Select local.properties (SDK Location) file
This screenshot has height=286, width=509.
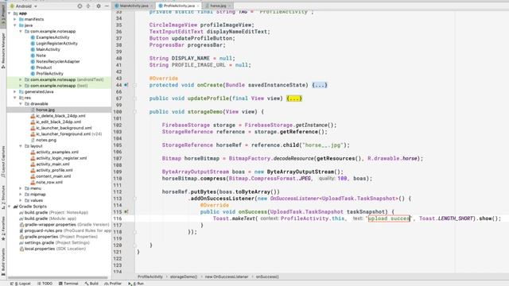55,249
